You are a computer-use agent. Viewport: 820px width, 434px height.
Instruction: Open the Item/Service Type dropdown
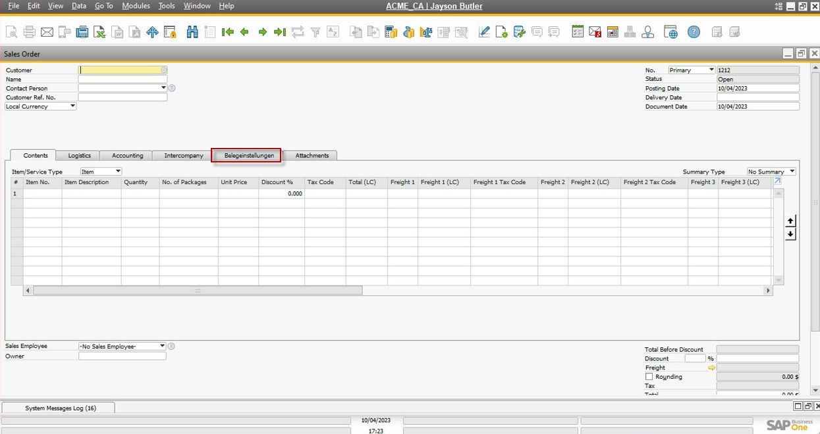pos(118,172)
